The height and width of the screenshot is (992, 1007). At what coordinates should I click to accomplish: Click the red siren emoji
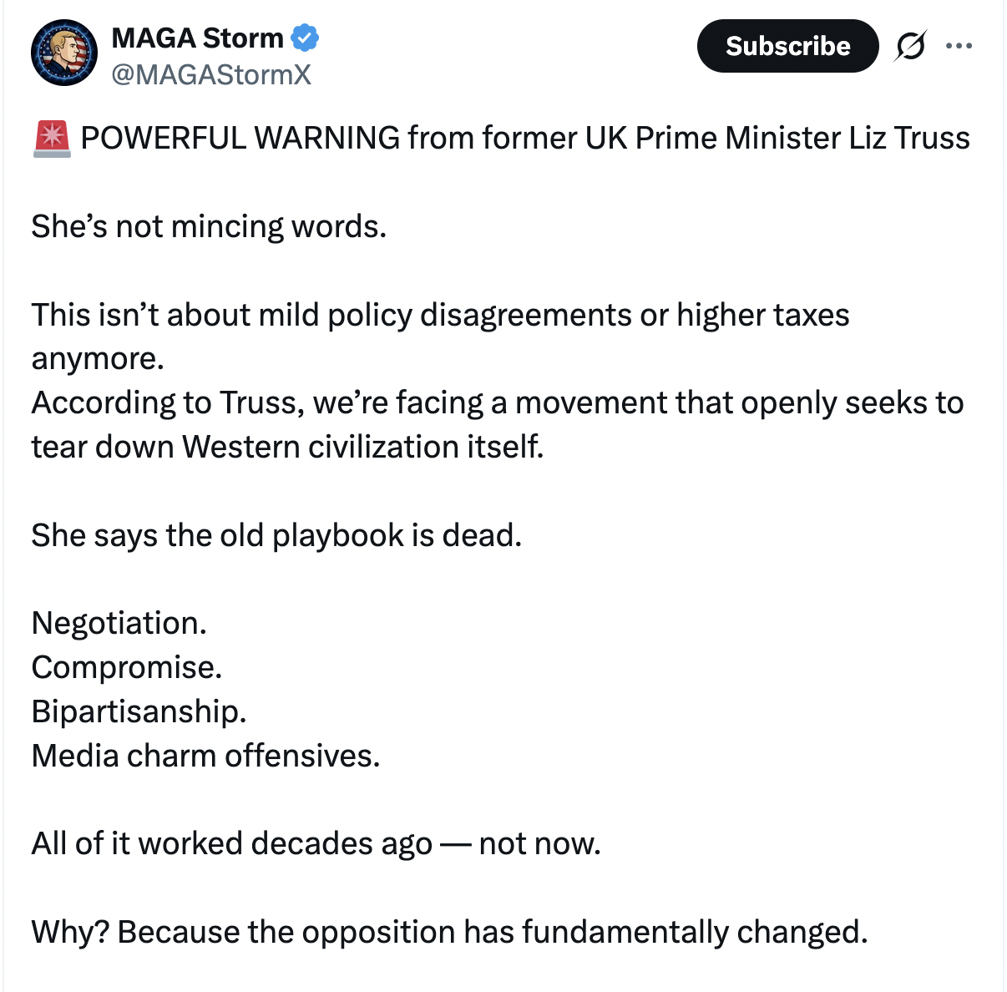click(x=52, y=138)
